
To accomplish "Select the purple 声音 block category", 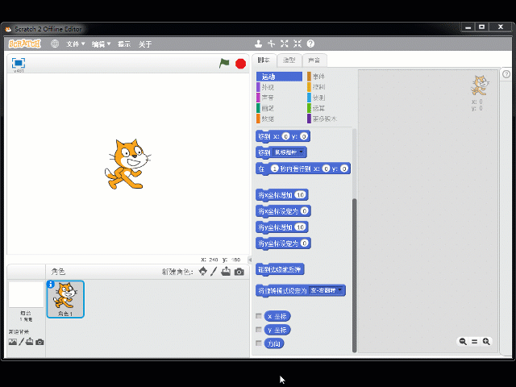I will tap(279, 98).
